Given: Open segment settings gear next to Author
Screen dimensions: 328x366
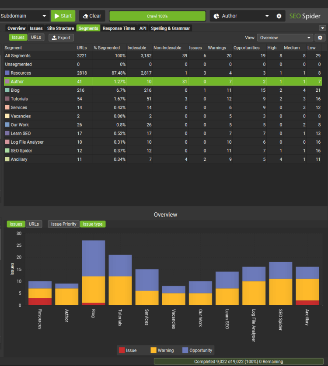Looking at the screenshot, I should [x=279, y=16].
